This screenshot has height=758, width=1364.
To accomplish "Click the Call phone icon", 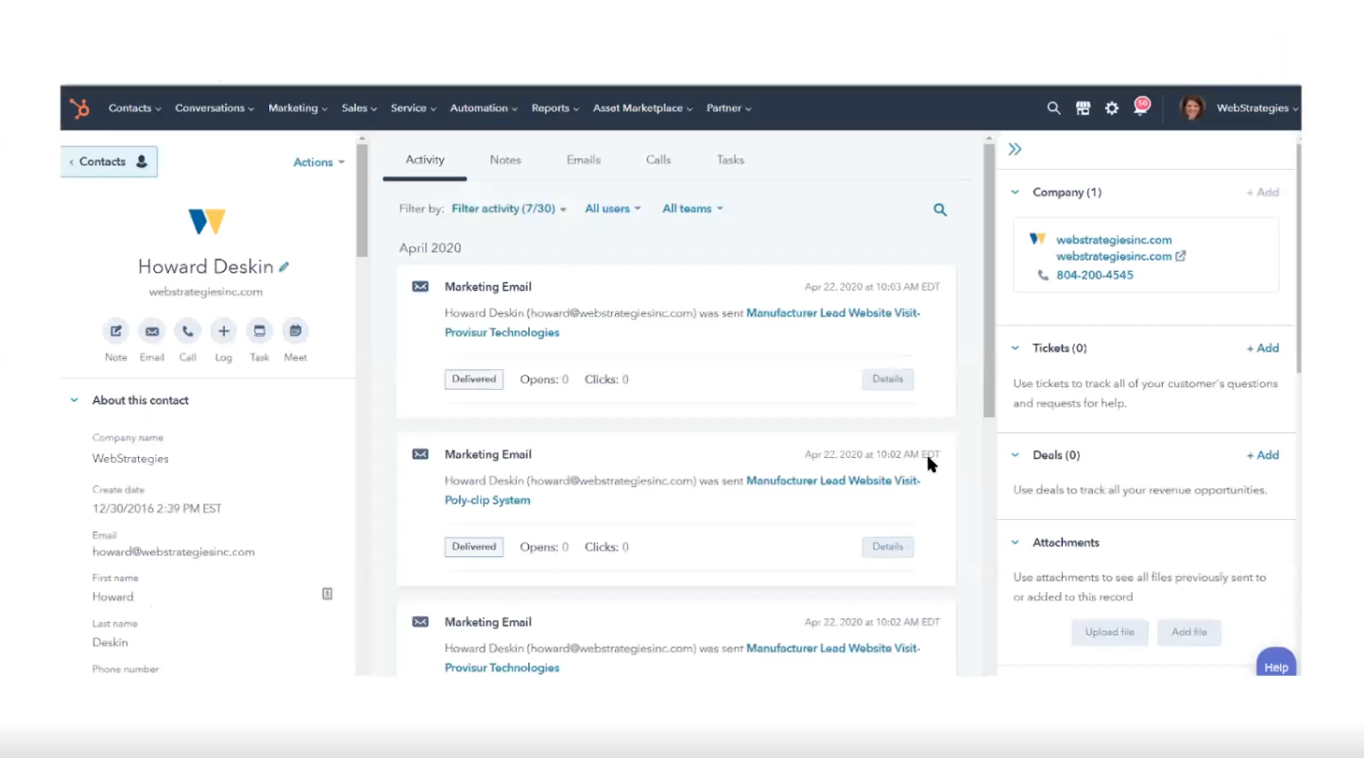I will 187,331.
